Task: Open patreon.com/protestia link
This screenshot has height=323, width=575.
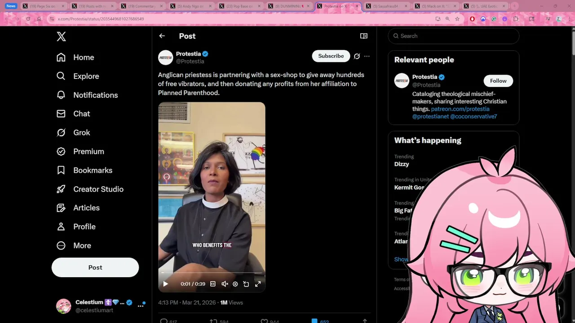Action: tap(460, 109)
